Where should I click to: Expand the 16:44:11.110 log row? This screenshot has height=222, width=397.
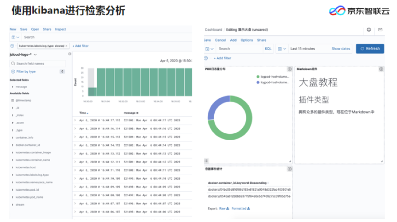tap(75, 170)
